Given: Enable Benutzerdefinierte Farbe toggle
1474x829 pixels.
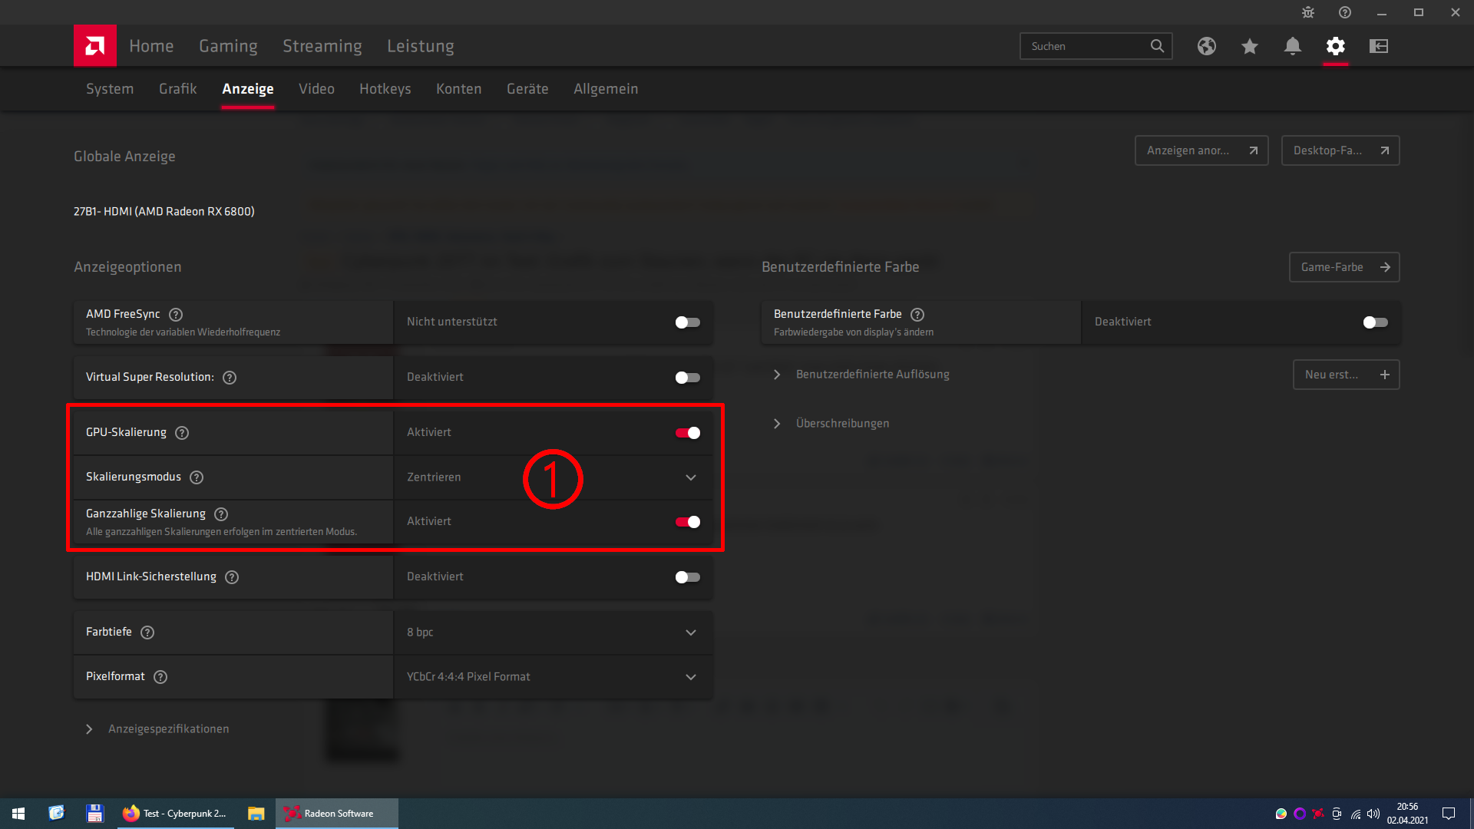Looking at the screenshot, I should pyautogui.click(x=1376, y=322).
